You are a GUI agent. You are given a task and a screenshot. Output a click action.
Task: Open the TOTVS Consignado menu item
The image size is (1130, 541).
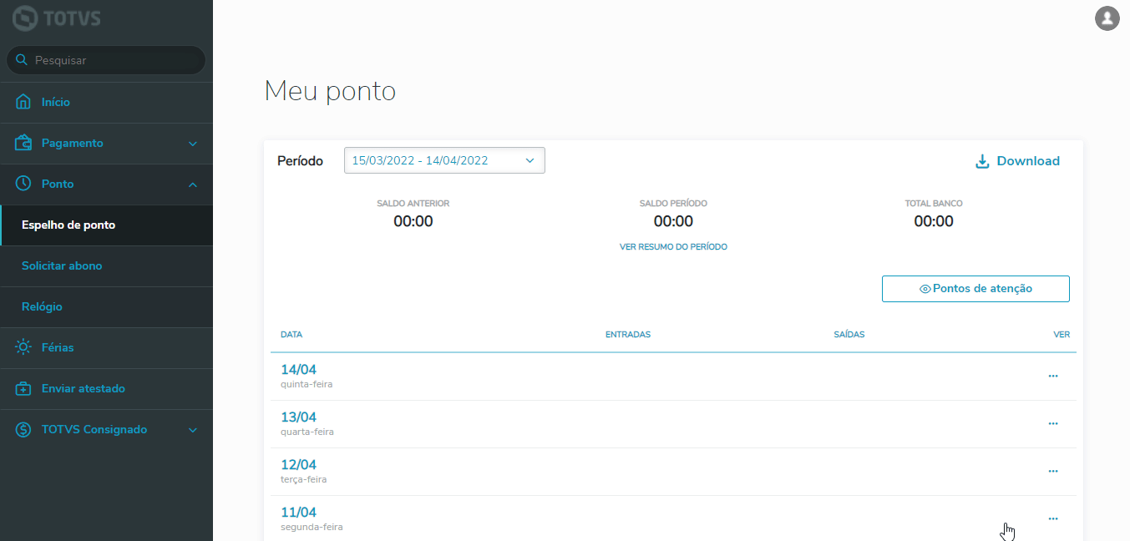pyautogui.click(x=106, y=429)
